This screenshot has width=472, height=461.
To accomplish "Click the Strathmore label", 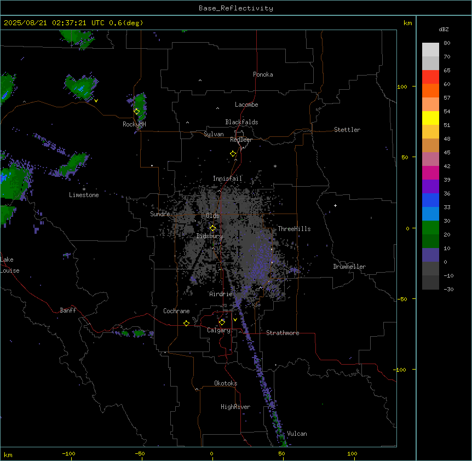I will point(283,333).
